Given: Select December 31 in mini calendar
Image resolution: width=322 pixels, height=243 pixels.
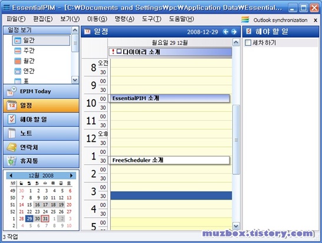Looking at the screenshot, I should [45, 219].
